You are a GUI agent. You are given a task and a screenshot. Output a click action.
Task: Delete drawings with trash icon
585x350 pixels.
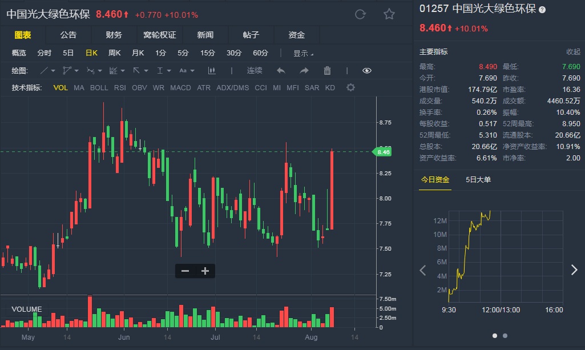pos(327,71)
